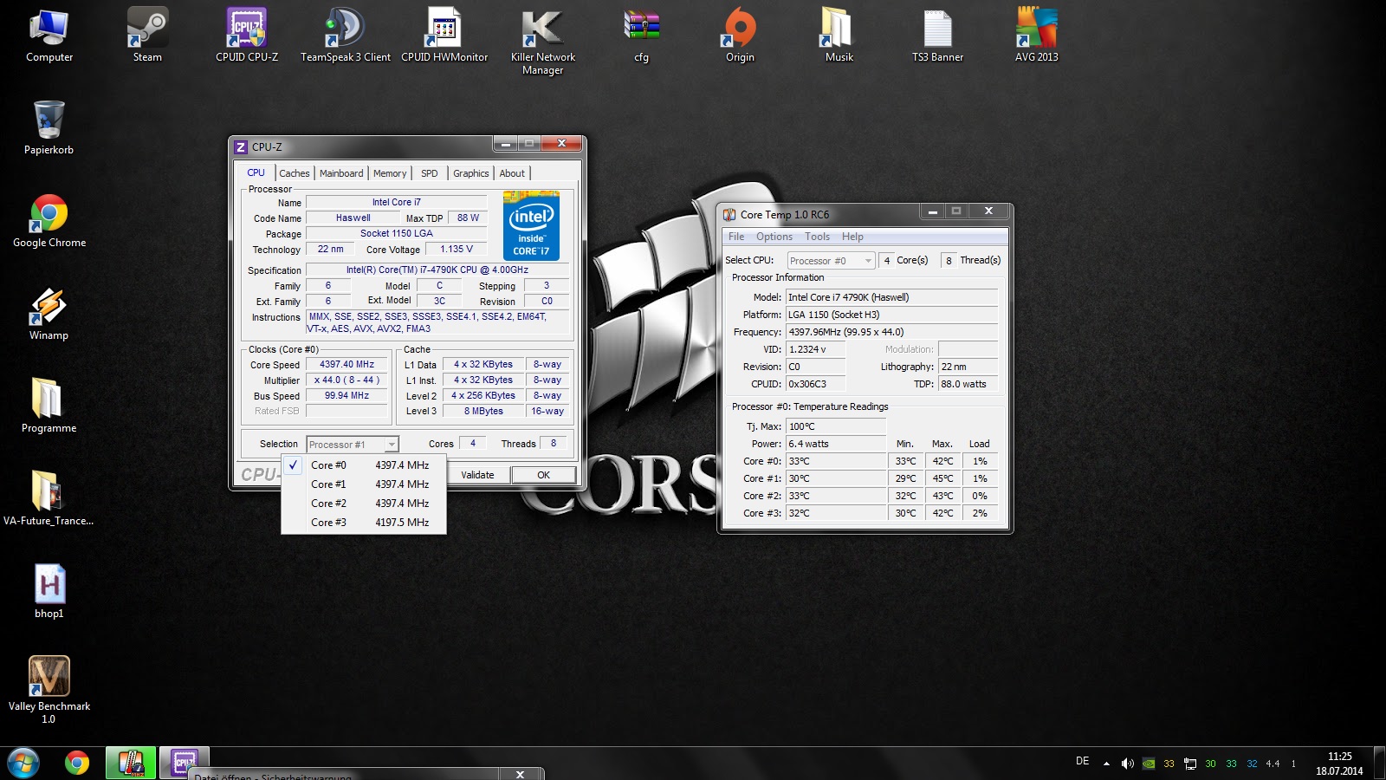
Task: Select the CPU tab in CPU-Z
Action: [256, 172]
